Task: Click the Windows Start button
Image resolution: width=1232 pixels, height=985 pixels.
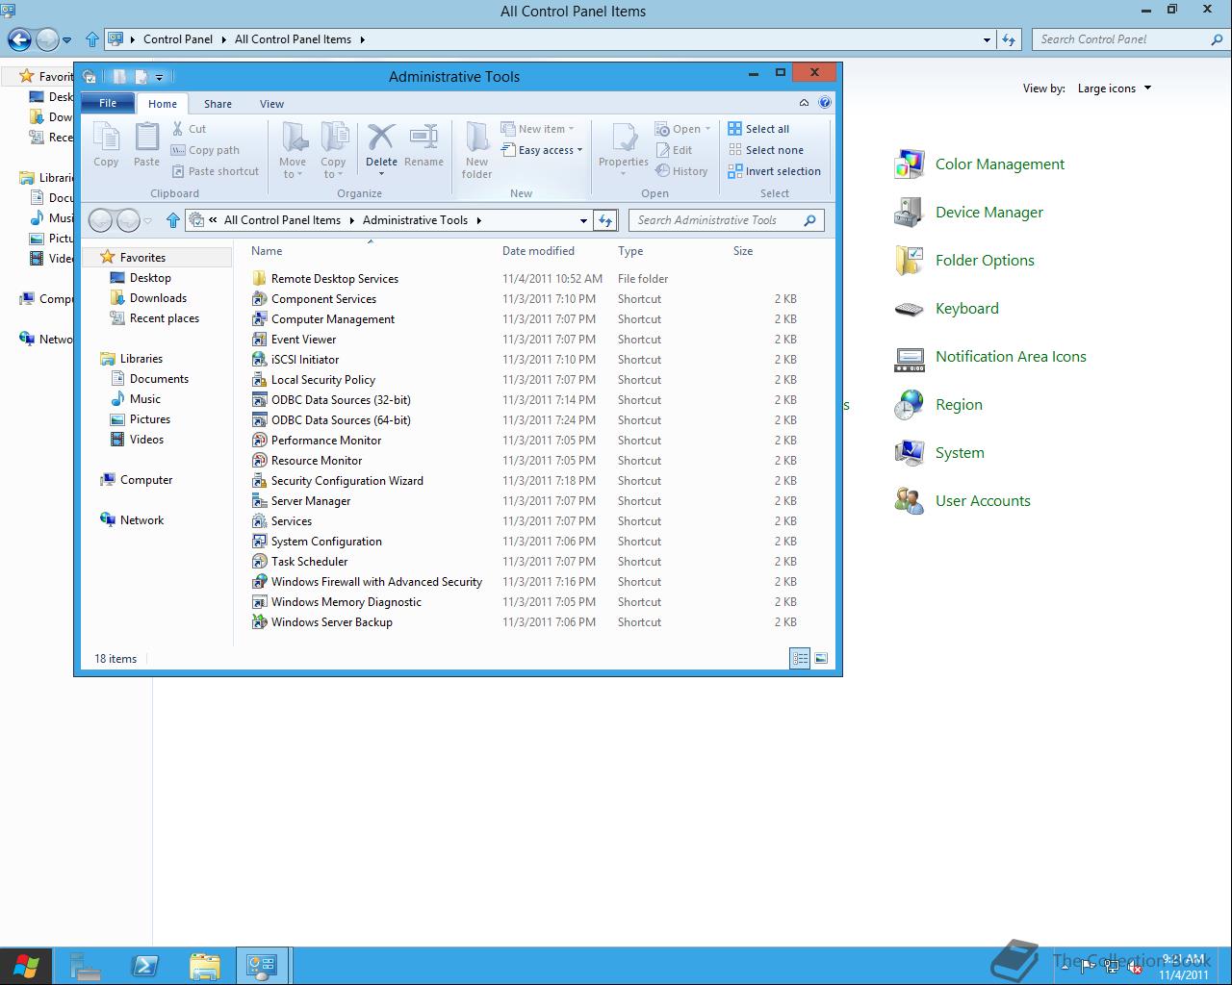Action: (x=26, y=966)
